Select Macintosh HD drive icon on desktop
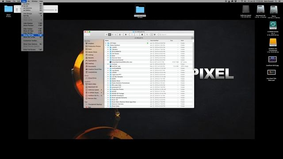 pyautogui.click(x=260, y=9)
